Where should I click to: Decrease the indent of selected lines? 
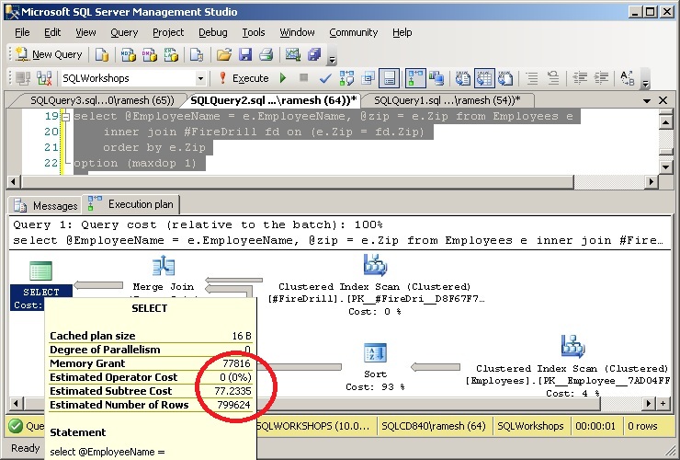point(580,78)
